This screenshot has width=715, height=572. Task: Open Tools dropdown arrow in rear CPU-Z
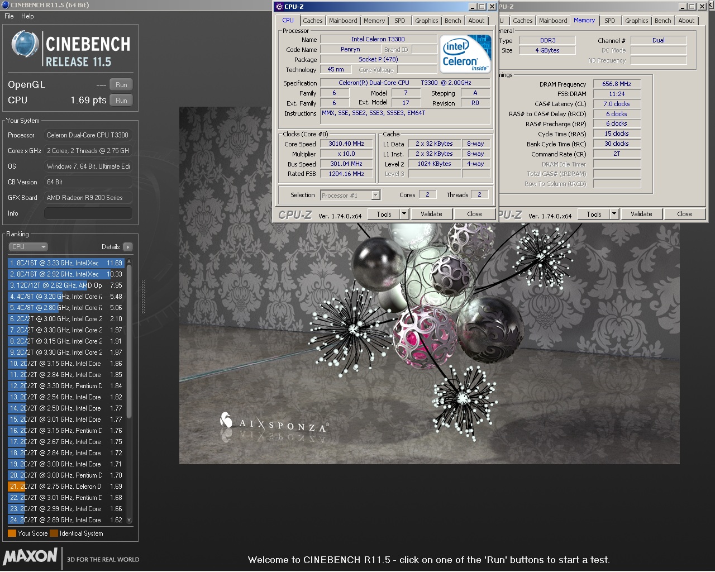614,214
